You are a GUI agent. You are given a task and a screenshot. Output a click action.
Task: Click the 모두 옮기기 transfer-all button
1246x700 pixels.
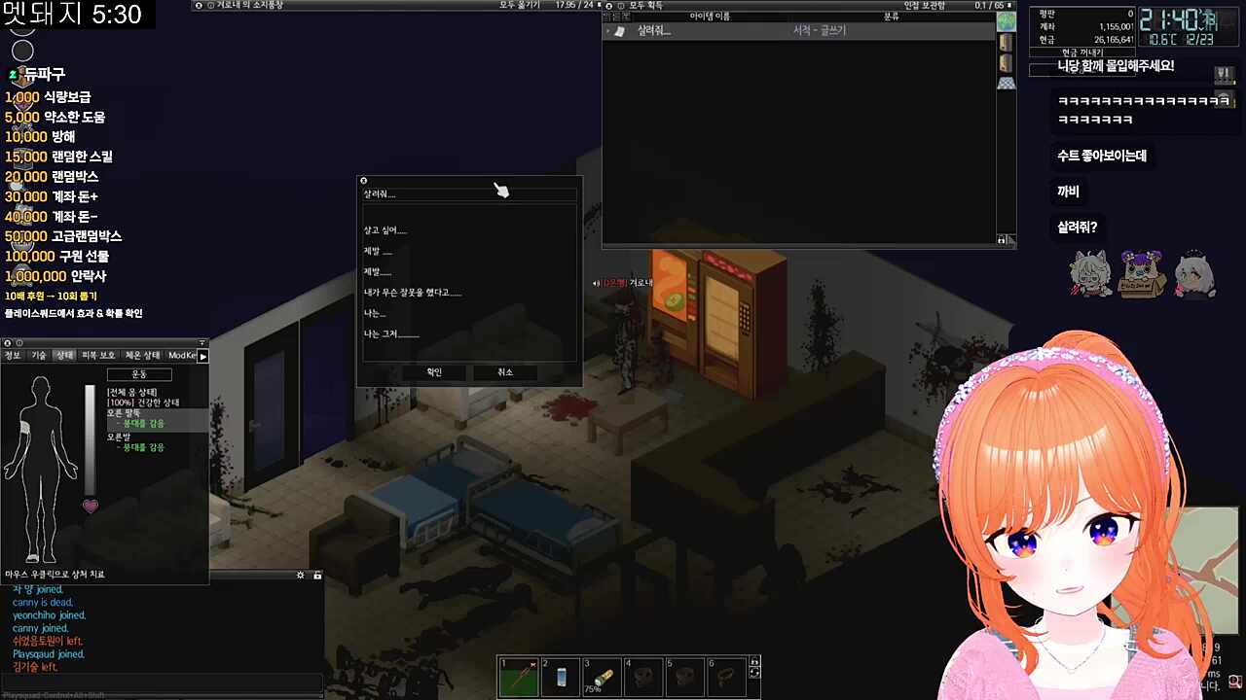519,5
